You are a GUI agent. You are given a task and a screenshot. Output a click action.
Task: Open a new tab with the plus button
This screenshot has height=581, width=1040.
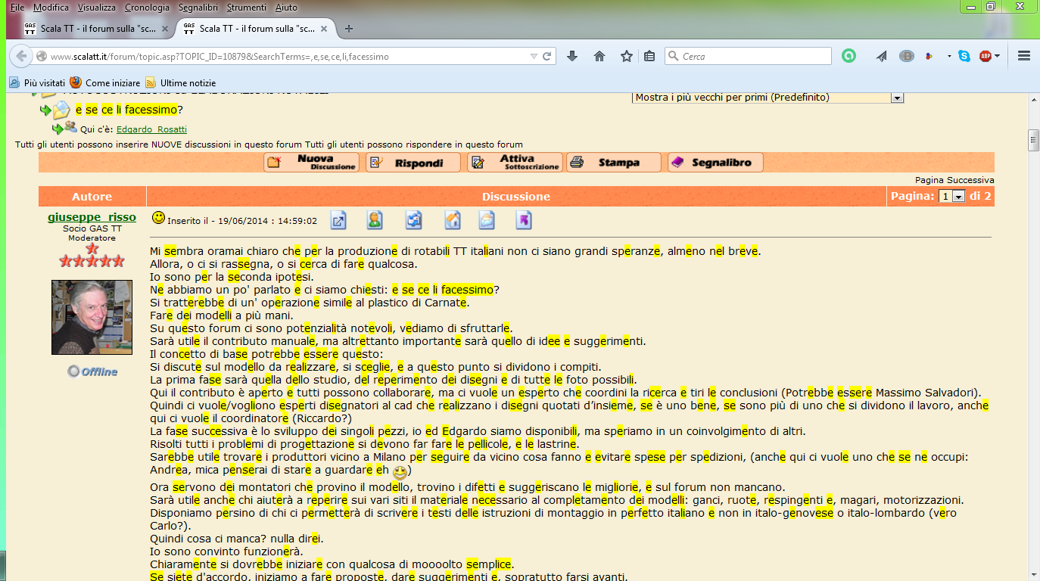point(349,29)
